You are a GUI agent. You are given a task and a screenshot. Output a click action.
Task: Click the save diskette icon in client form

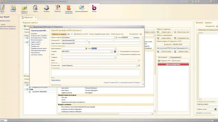tap(68, 34)
